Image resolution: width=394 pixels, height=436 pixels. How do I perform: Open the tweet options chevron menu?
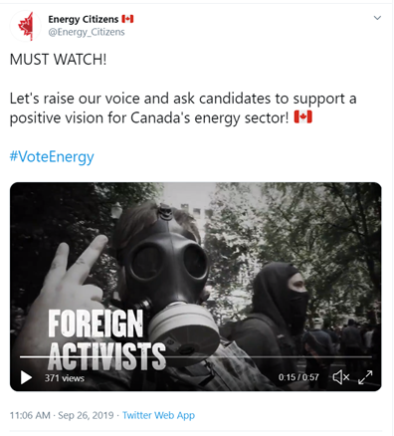click(377, 18)
